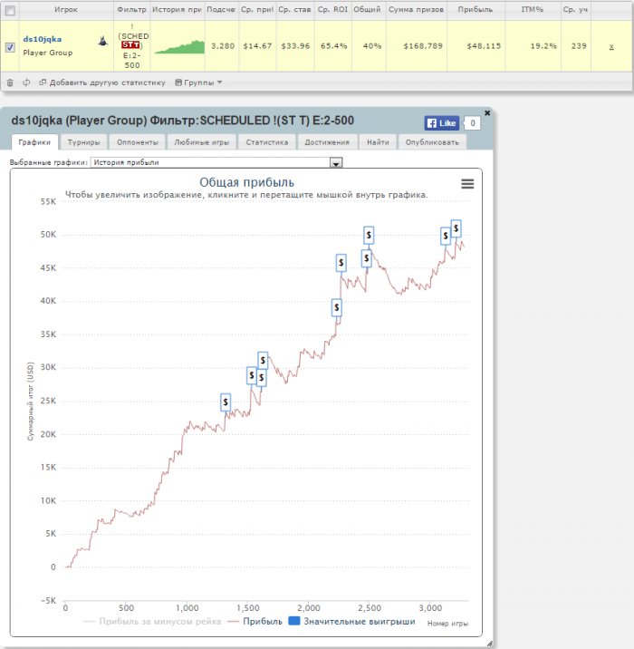Click the trash delete icon below the table

(10, 82)
